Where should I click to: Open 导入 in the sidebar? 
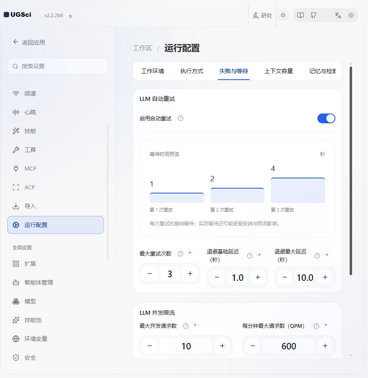pyautogui.click(x=55, y=207)
